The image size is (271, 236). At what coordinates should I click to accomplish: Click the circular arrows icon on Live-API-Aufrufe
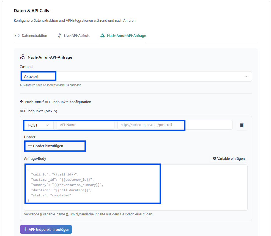(59, 35)
